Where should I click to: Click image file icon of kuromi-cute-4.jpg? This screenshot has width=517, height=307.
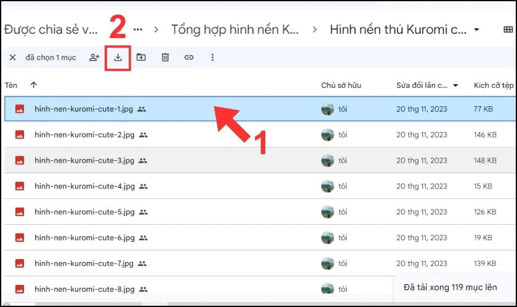(x=20, y=186)
